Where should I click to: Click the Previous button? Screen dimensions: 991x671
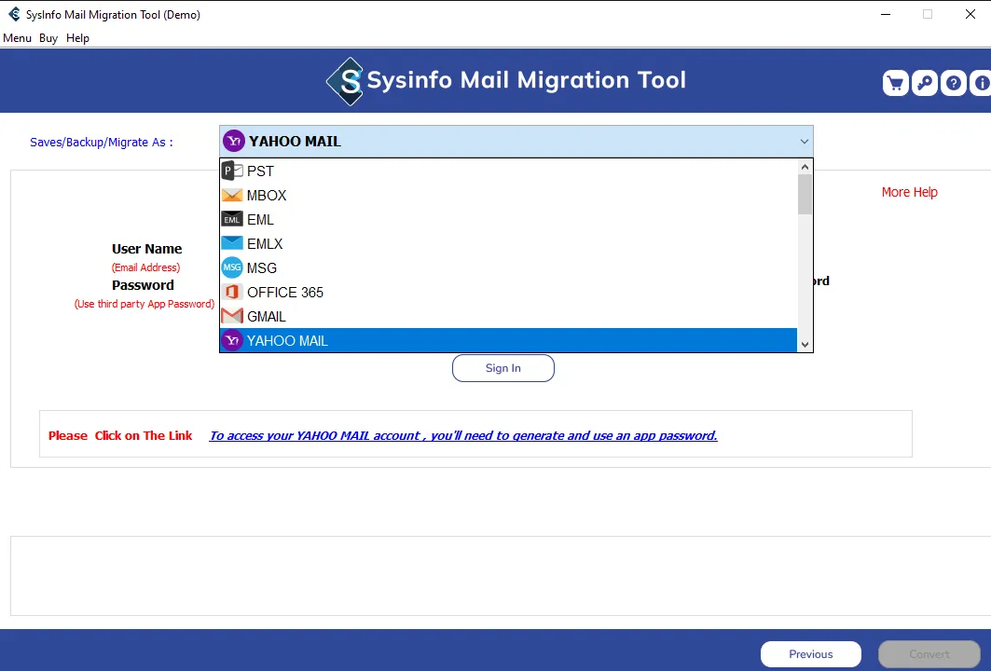click(x=810, y=654)
